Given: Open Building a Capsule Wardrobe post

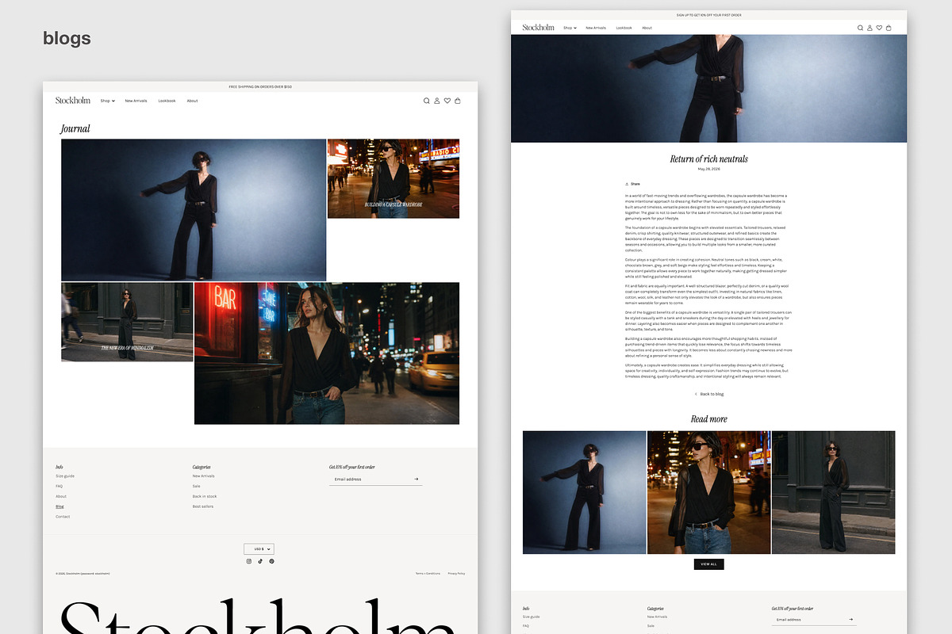Looking at the screenshot, I should pos(393,178).
